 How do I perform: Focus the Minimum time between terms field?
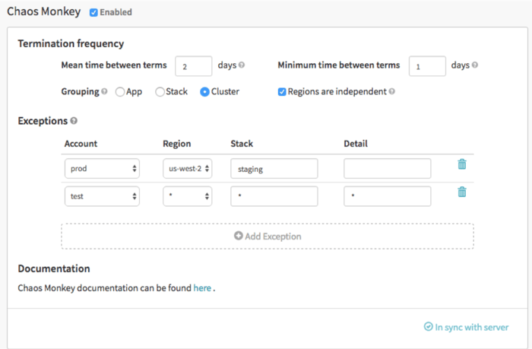tap(427, 66)
